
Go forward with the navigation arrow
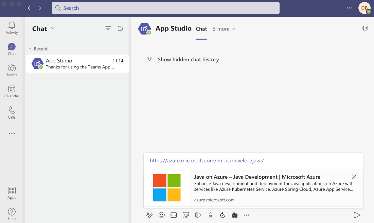point(40,8)
